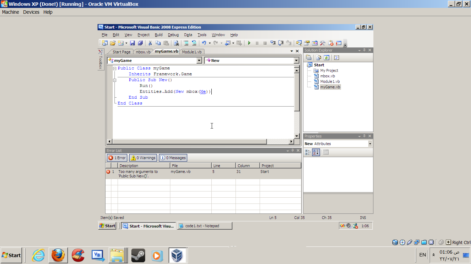Auto-hide pin for Properties panel

364,136
